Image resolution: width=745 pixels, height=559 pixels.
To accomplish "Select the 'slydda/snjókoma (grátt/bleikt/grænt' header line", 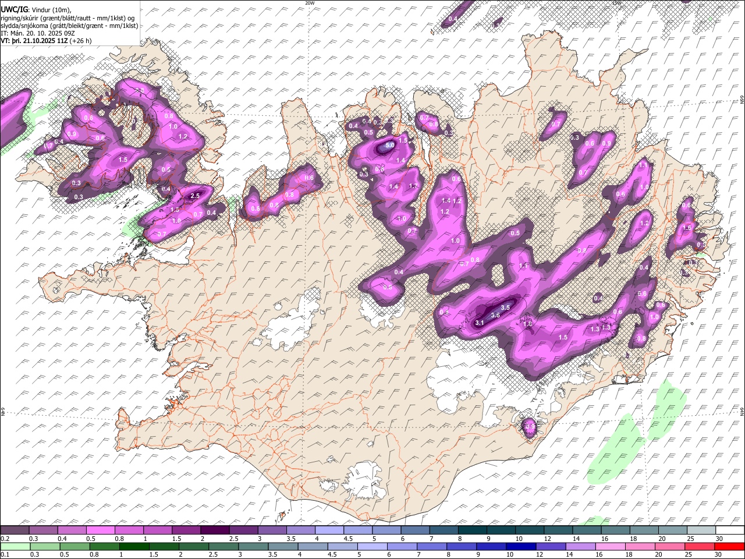I will pyautogui.click(x=69, y=26).
